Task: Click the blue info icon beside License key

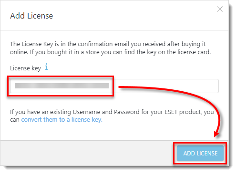Action: [46, 67]
